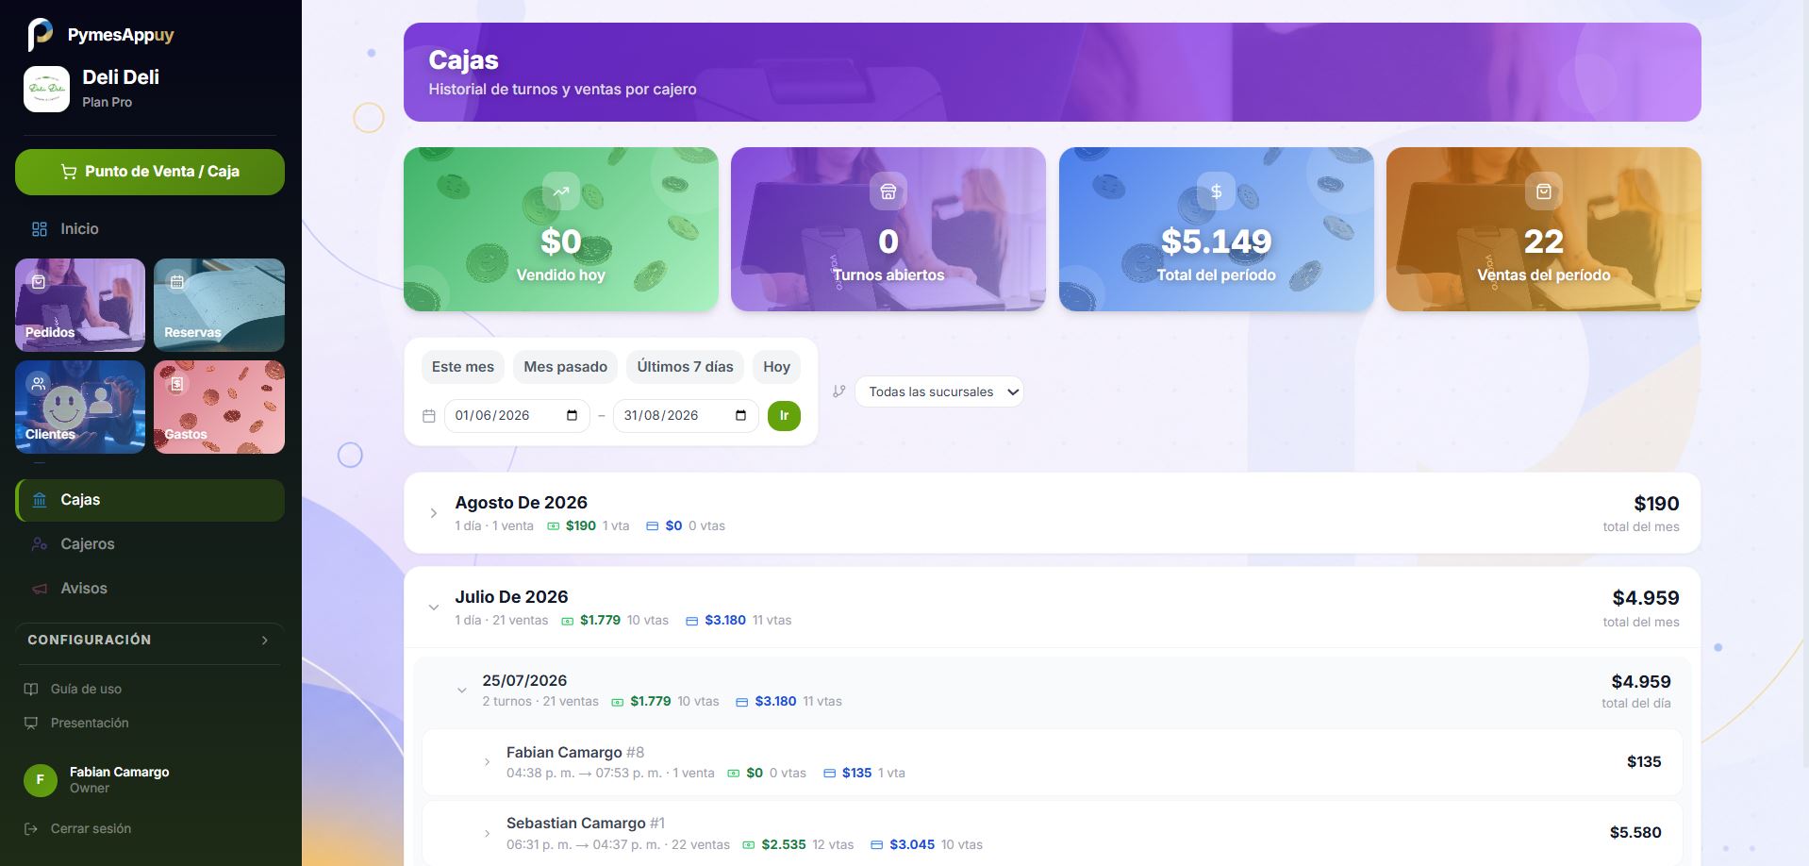Click the cash icon next to $2.535
Screen dimensions: 1809x866
(749, 845)
